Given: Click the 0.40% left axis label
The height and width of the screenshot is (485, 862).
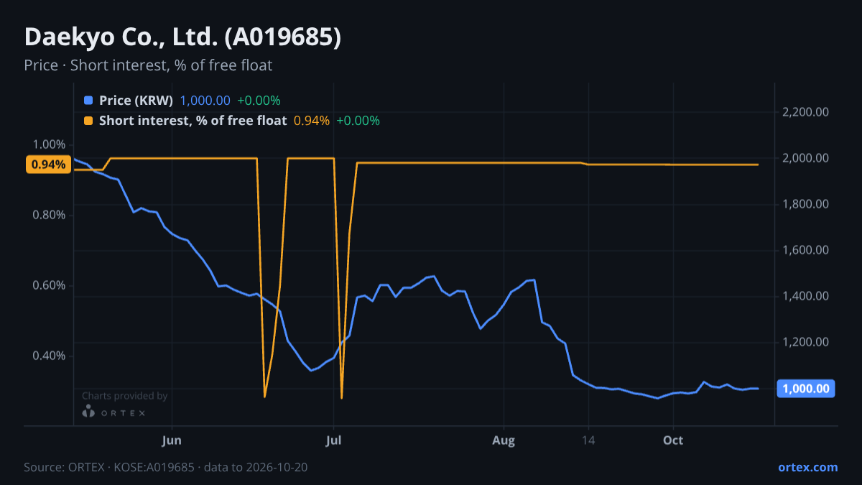Looking at the screenshot, I should pos(50,356).
